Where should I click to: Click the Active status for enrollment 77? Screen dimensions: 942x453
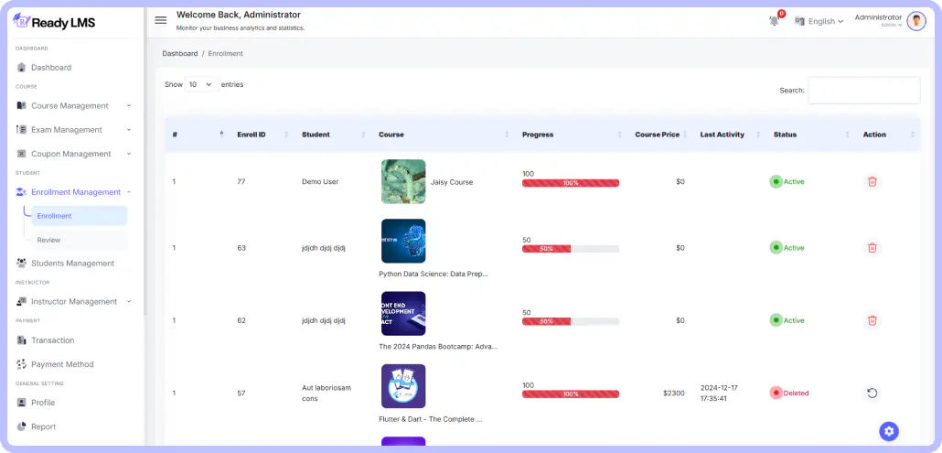coord(787,181)
